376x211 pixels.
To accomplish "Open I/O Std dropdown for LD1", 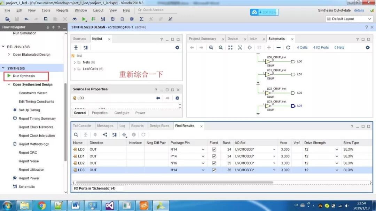I will [x=274, y=156].
